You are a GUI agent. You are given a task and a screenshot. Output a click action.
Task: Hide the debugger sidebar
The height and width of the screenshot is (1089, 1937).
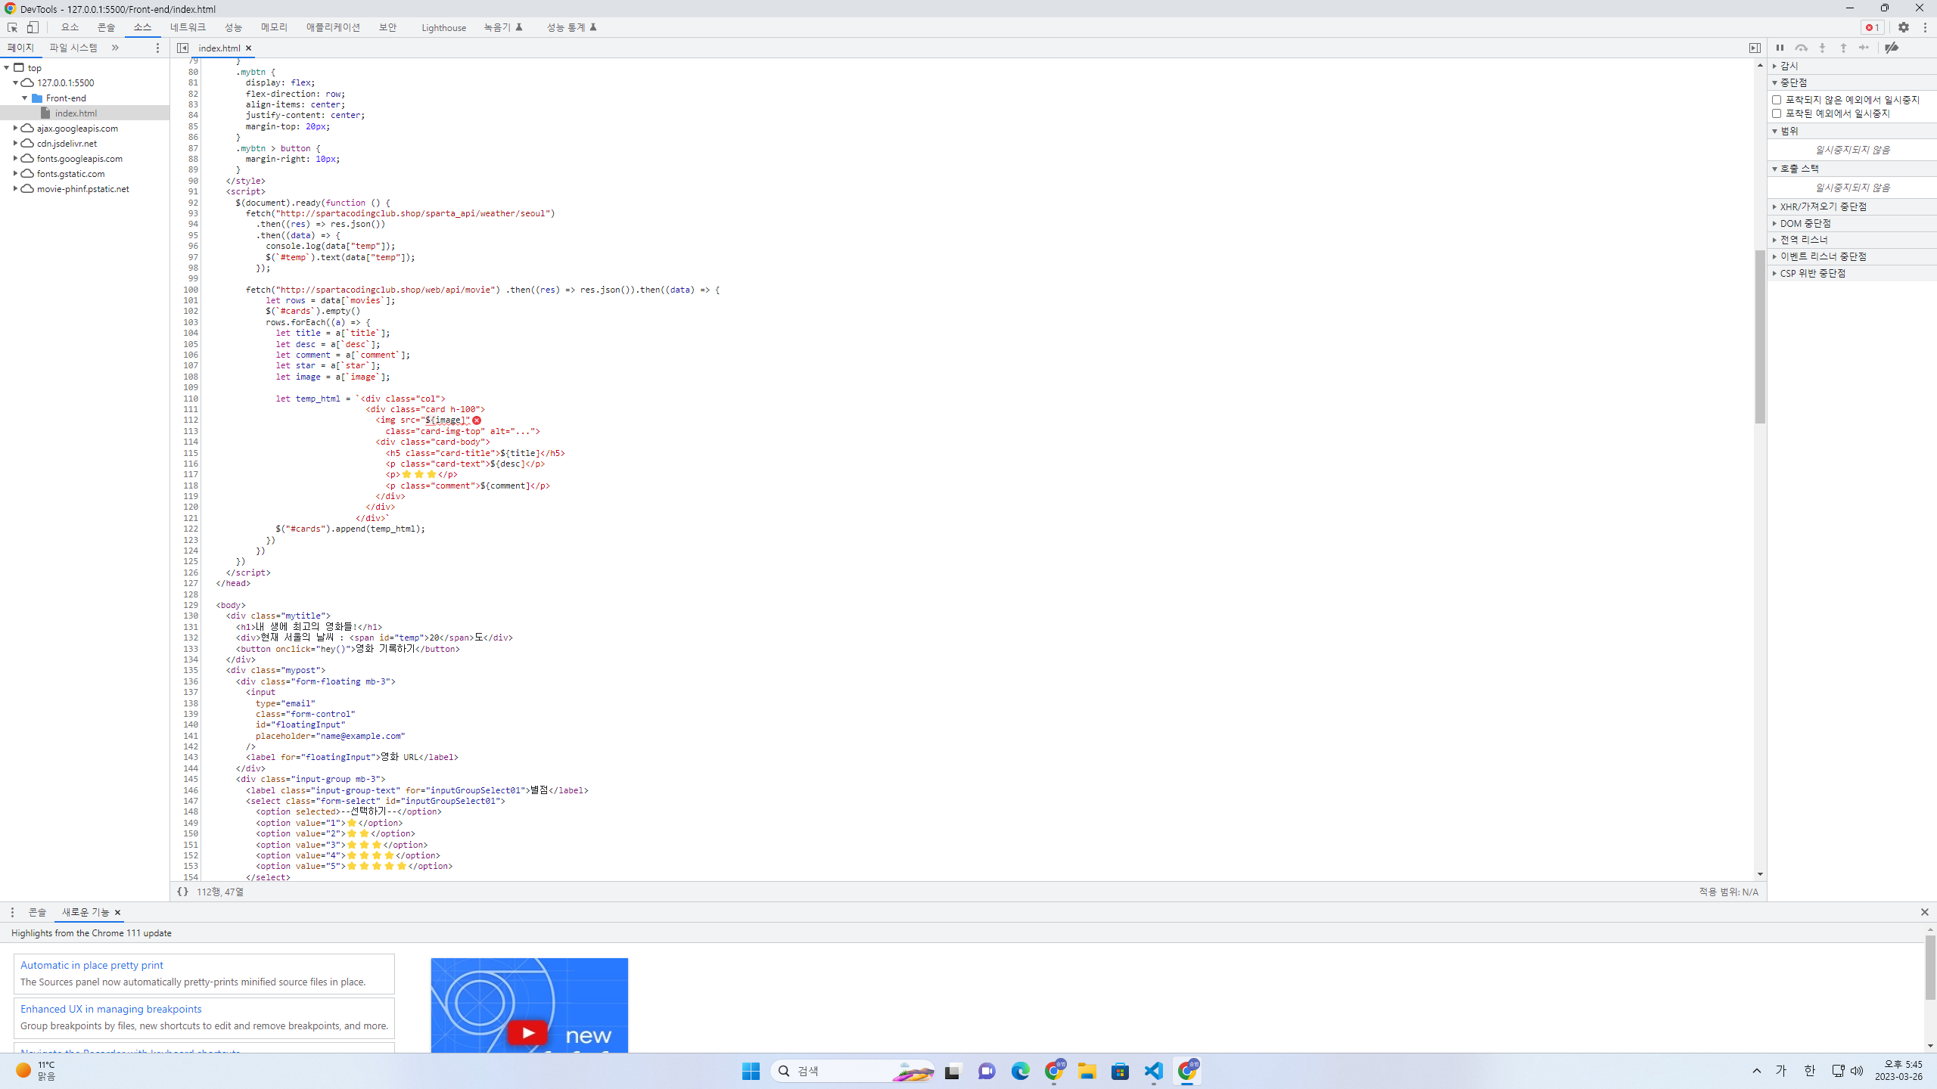(1755, 48)
